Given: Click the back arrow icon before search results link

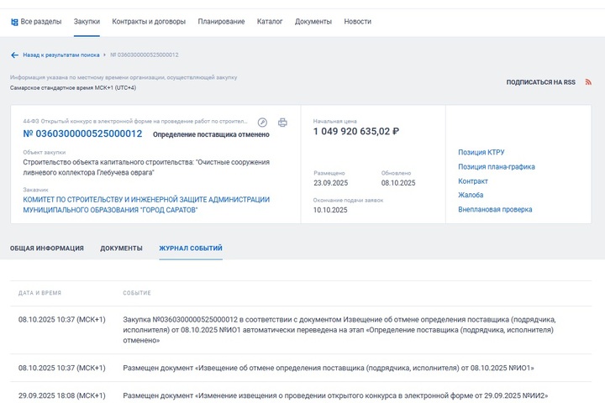Looking at the screenshot, I should 14,55.
